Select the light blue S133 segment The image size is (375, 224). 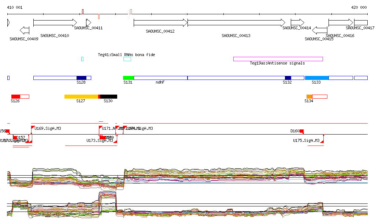coord(317,78)
